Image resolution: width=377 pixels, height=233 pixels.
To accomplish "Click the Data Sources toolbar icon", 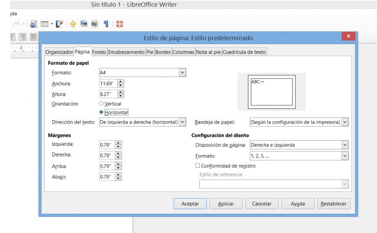I will tap(95, 24).
